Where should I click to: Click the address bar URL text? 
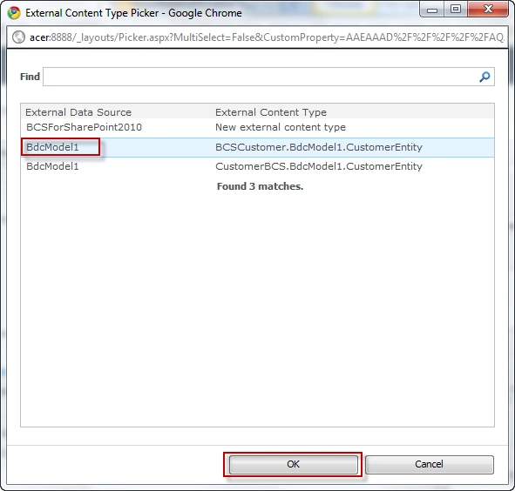point(267,37)
